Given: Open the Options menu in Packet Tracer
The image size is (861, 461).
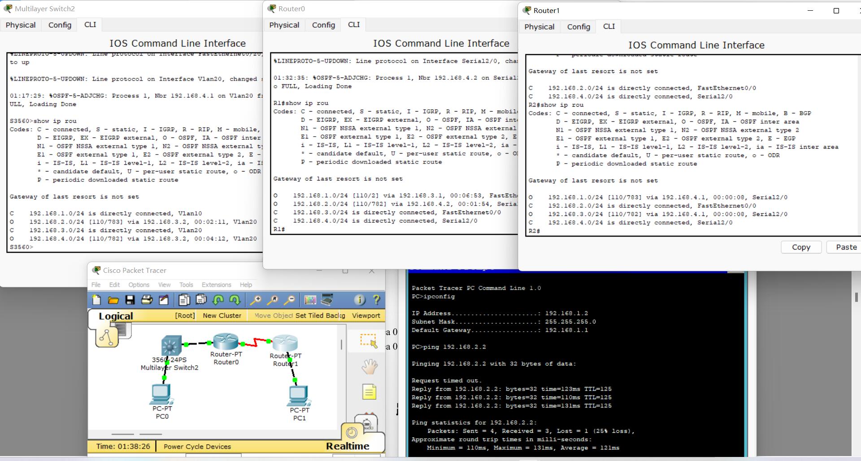Looking at the screenshot, I should (x=139, y=284).
